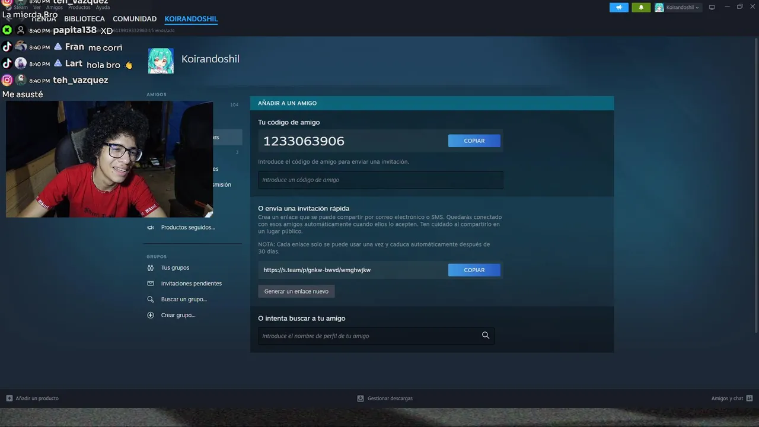Click the 'Tu código de amigo' label
Screen dimensions: 759x427
(289, 122)
